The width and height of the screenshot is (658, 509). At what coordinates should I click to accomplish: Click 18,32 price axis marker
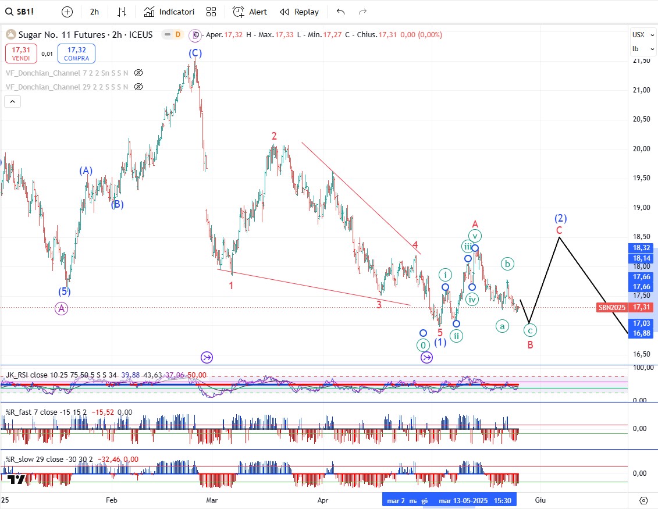click(642, 248)
